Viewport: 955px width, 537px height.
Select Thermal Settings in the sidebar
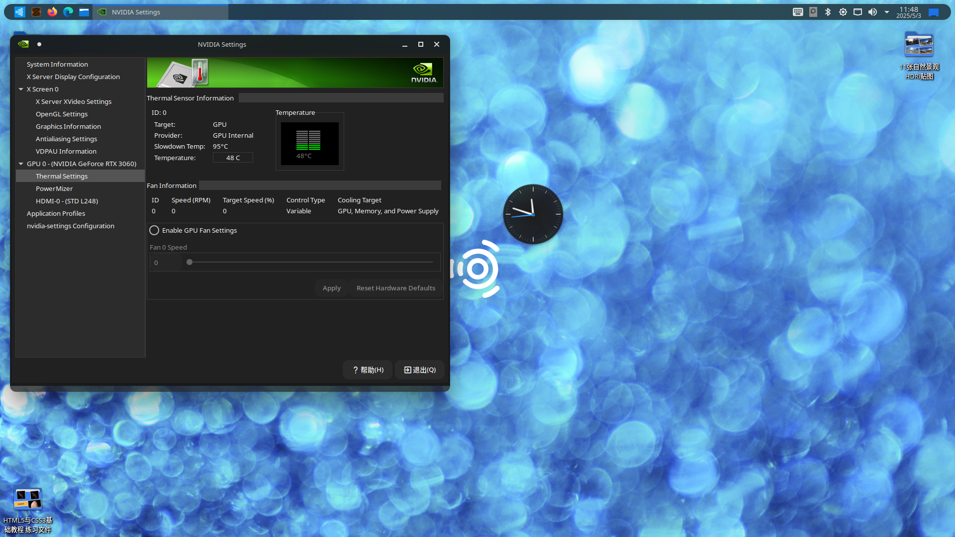[80, 176]
